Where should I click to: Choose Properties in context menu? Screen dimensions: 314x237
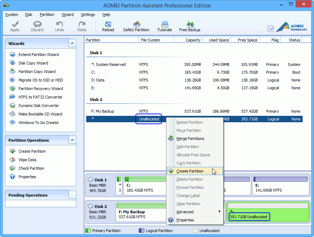tap(195, 220)
